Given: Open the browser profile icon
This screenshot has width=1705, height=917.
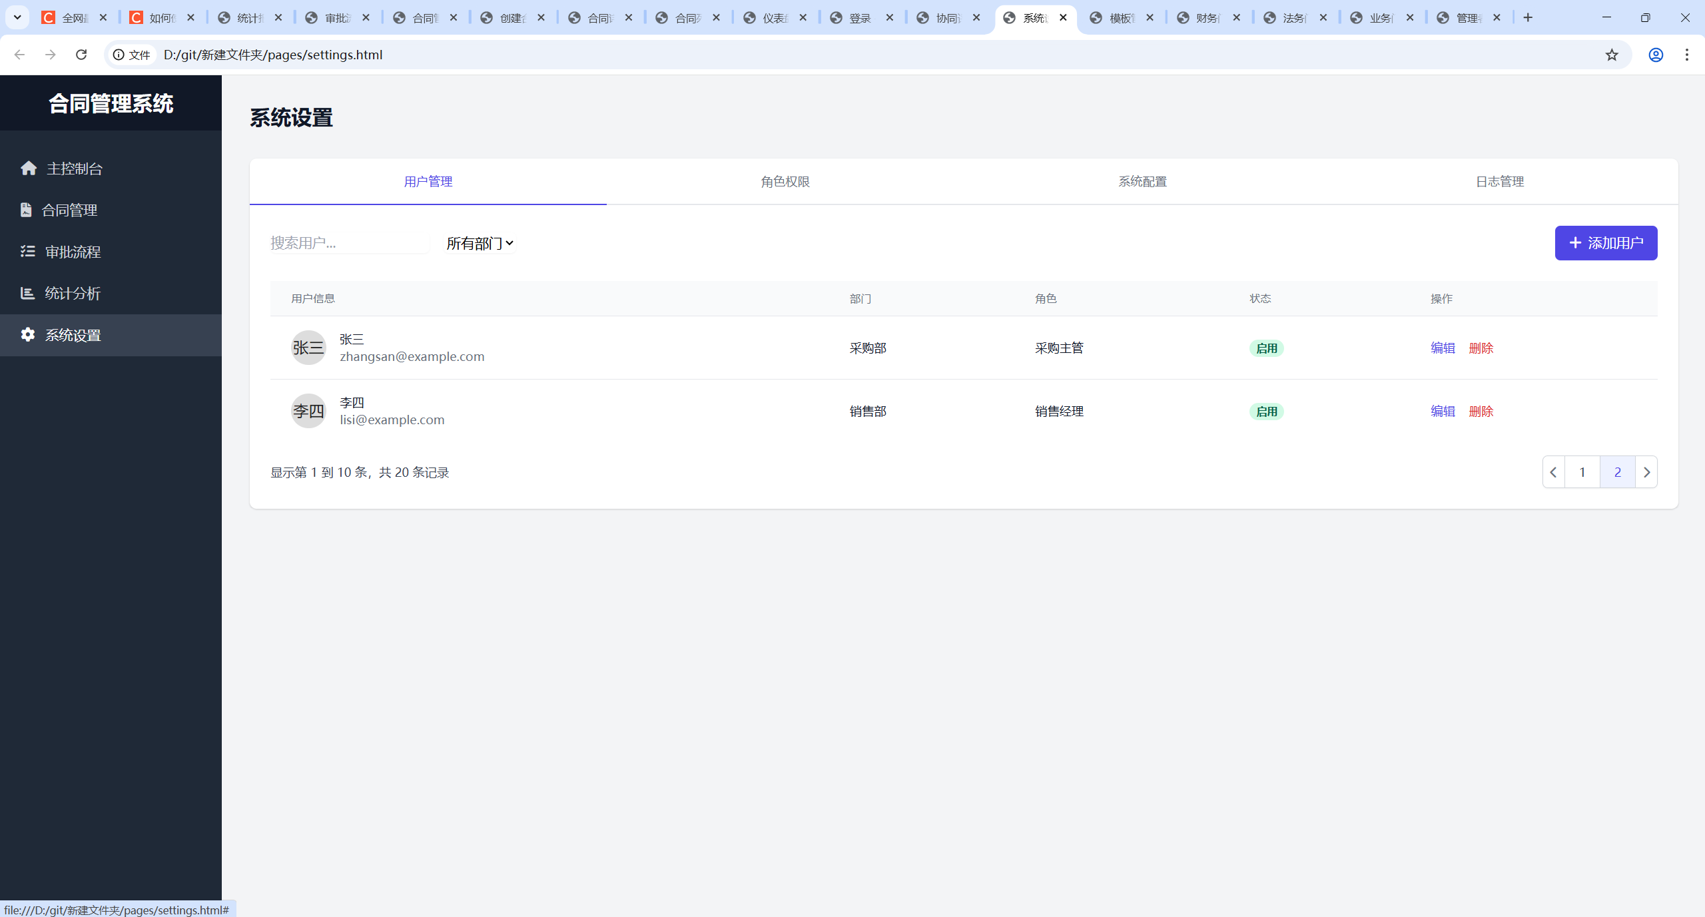Looking at the screenshot, I should (x=1656, y=55).
